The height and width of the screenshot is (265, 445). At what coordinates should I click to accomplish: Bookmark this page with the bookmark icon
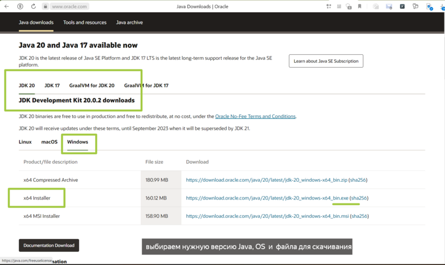pos(359,6)
